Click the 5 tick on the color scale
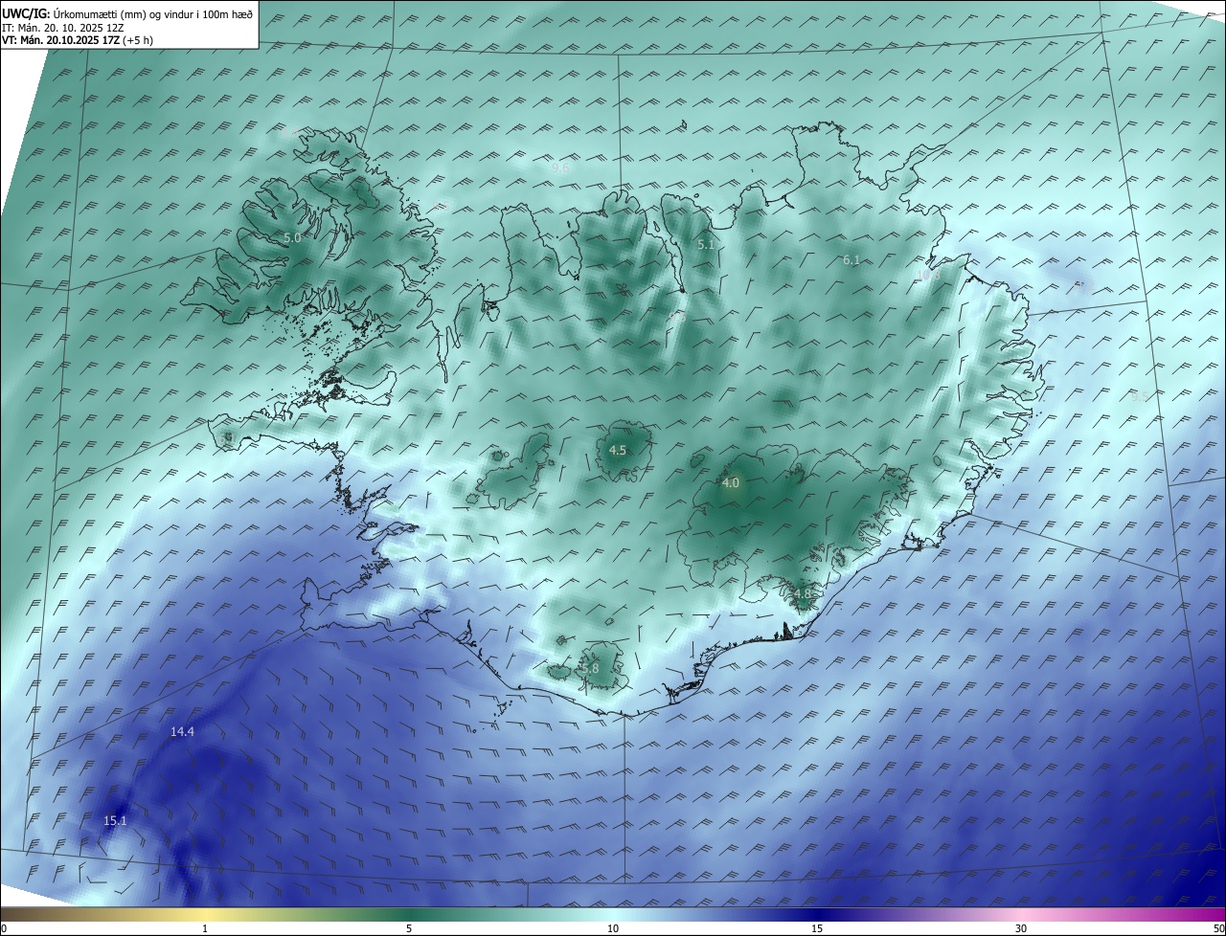 [409, 928]
